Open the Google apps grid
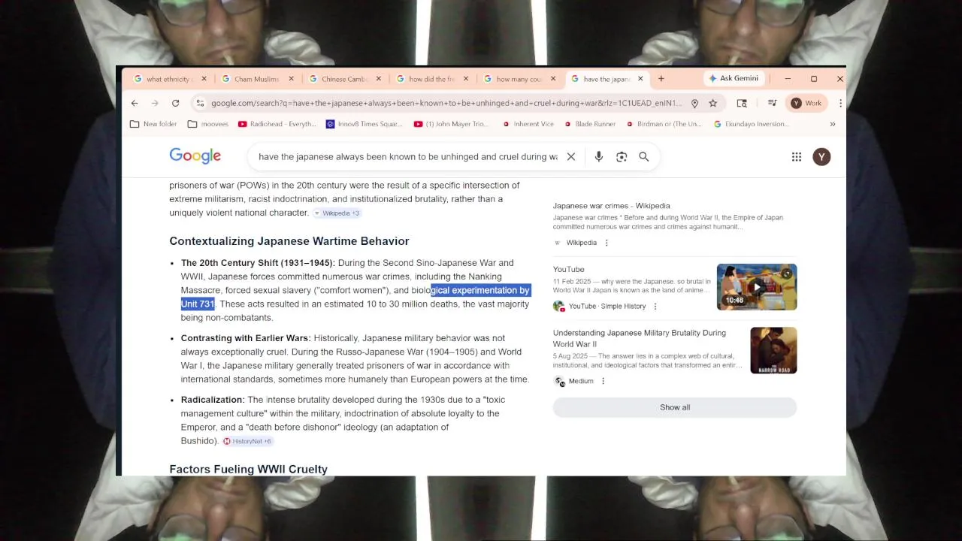962x541 pixels. coord(797,156)
